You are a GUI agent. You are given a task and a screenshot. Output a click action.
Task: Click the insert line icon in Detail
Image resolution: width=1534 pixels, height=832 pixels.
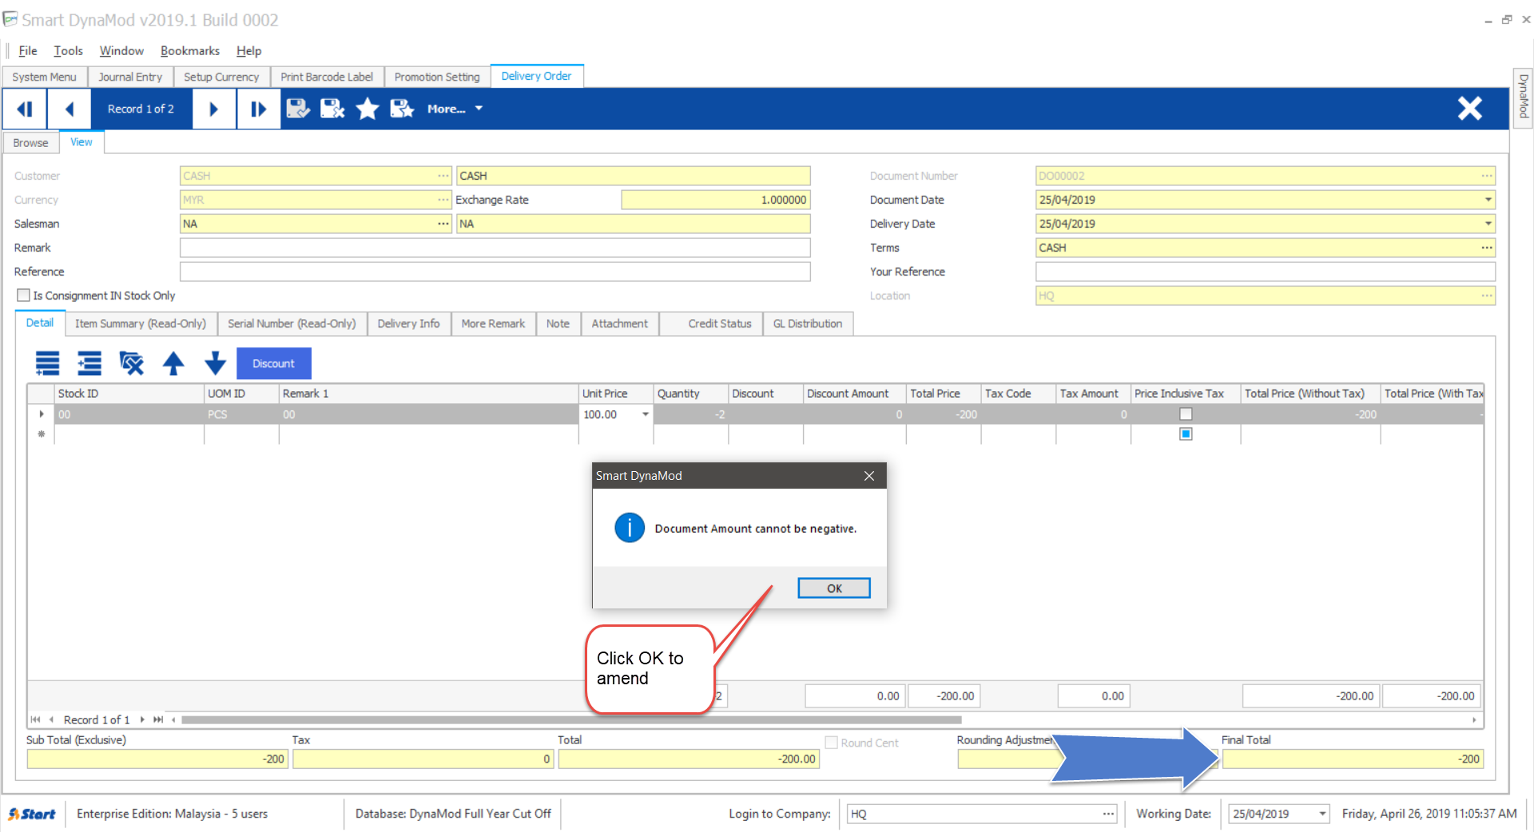(x=89, y=363)
